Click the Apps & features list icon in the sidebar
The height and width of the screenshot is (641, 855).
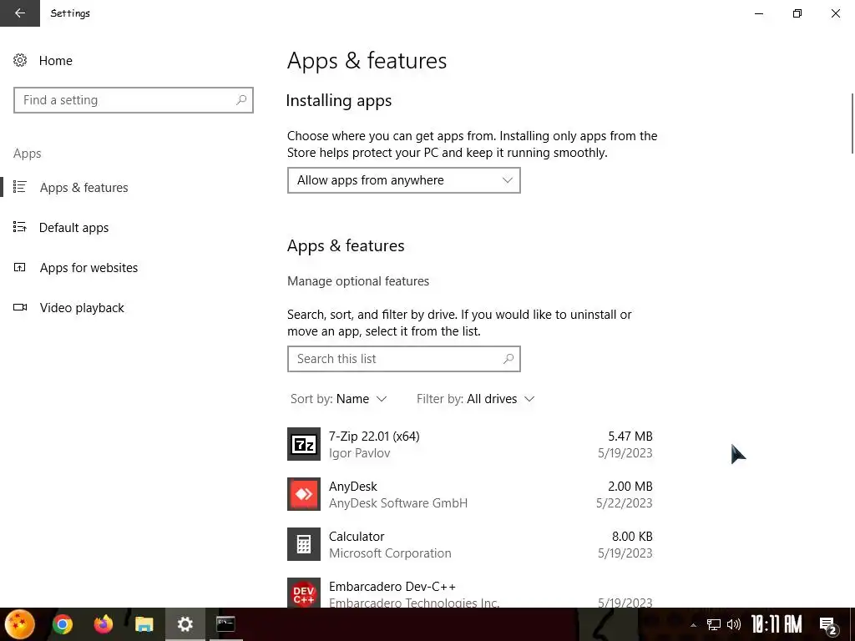point(20,187)
